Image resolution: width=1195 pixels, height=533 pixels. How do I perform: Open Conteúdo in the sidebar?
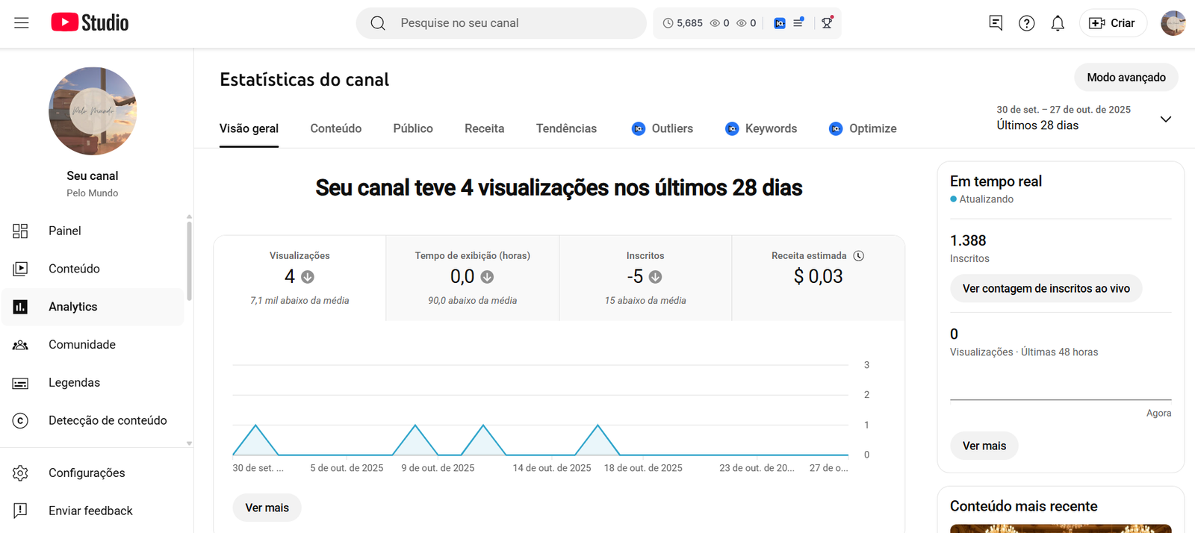(93, 269)
